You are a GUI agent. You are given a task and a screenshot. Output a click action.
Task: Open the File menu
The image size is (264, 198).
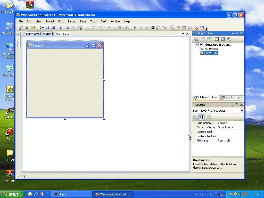coord(21,21)
